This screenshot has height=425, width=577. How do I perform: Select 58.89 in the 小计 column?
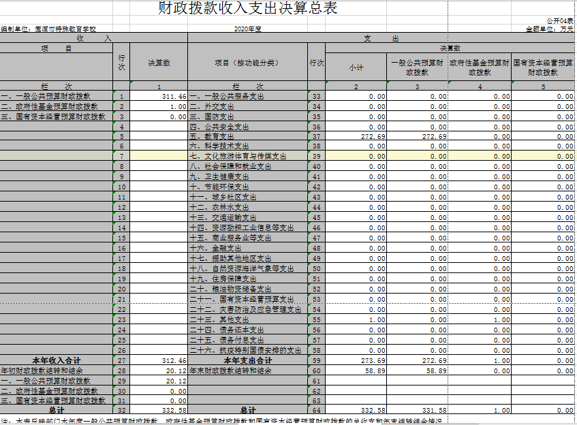356,371
